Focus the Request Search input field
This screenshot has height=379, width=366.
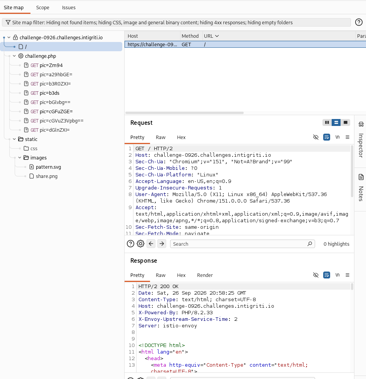pyautogui.click(x=243, y=244)
